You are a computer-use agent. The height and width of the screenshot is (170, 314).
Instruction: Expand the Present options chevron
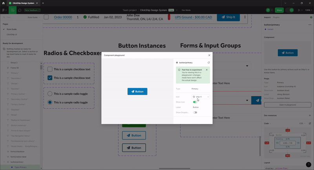(x=302, y=10)
